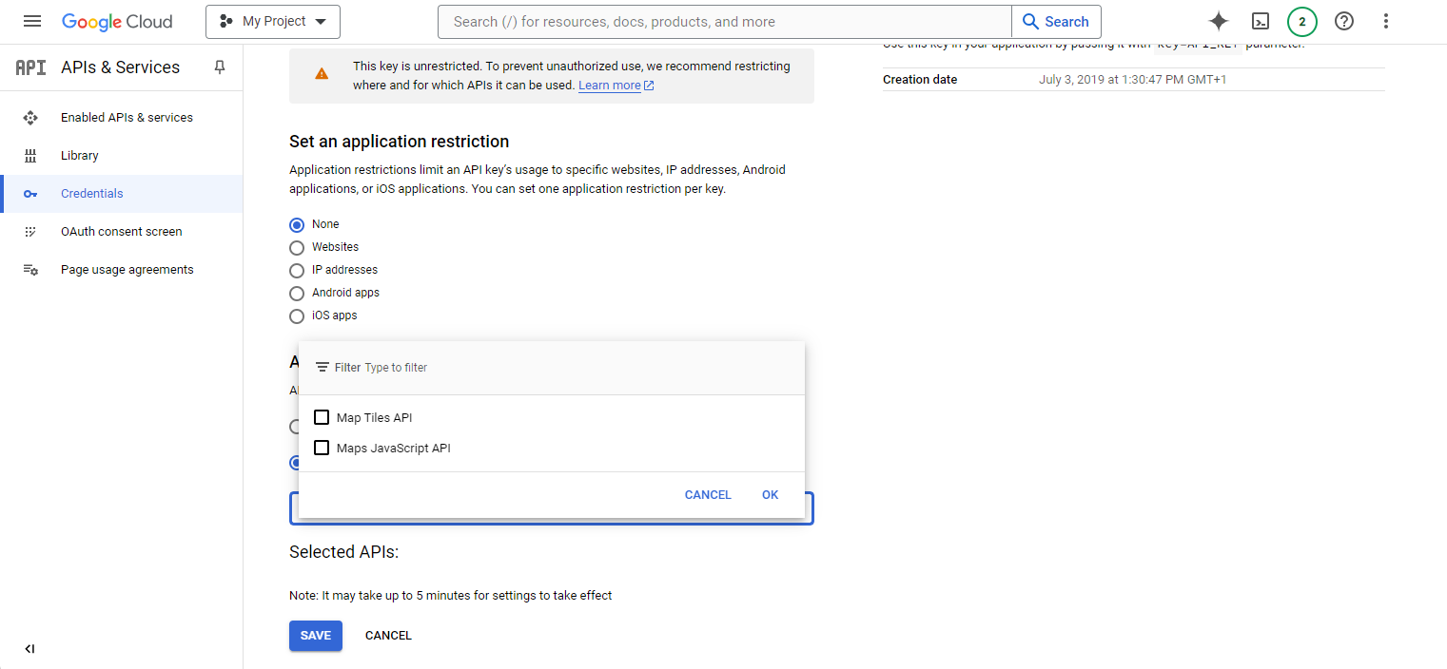1447x669 pixels.
Task: Open the notifications indicator showing 2
Action: coord(1302,21)
